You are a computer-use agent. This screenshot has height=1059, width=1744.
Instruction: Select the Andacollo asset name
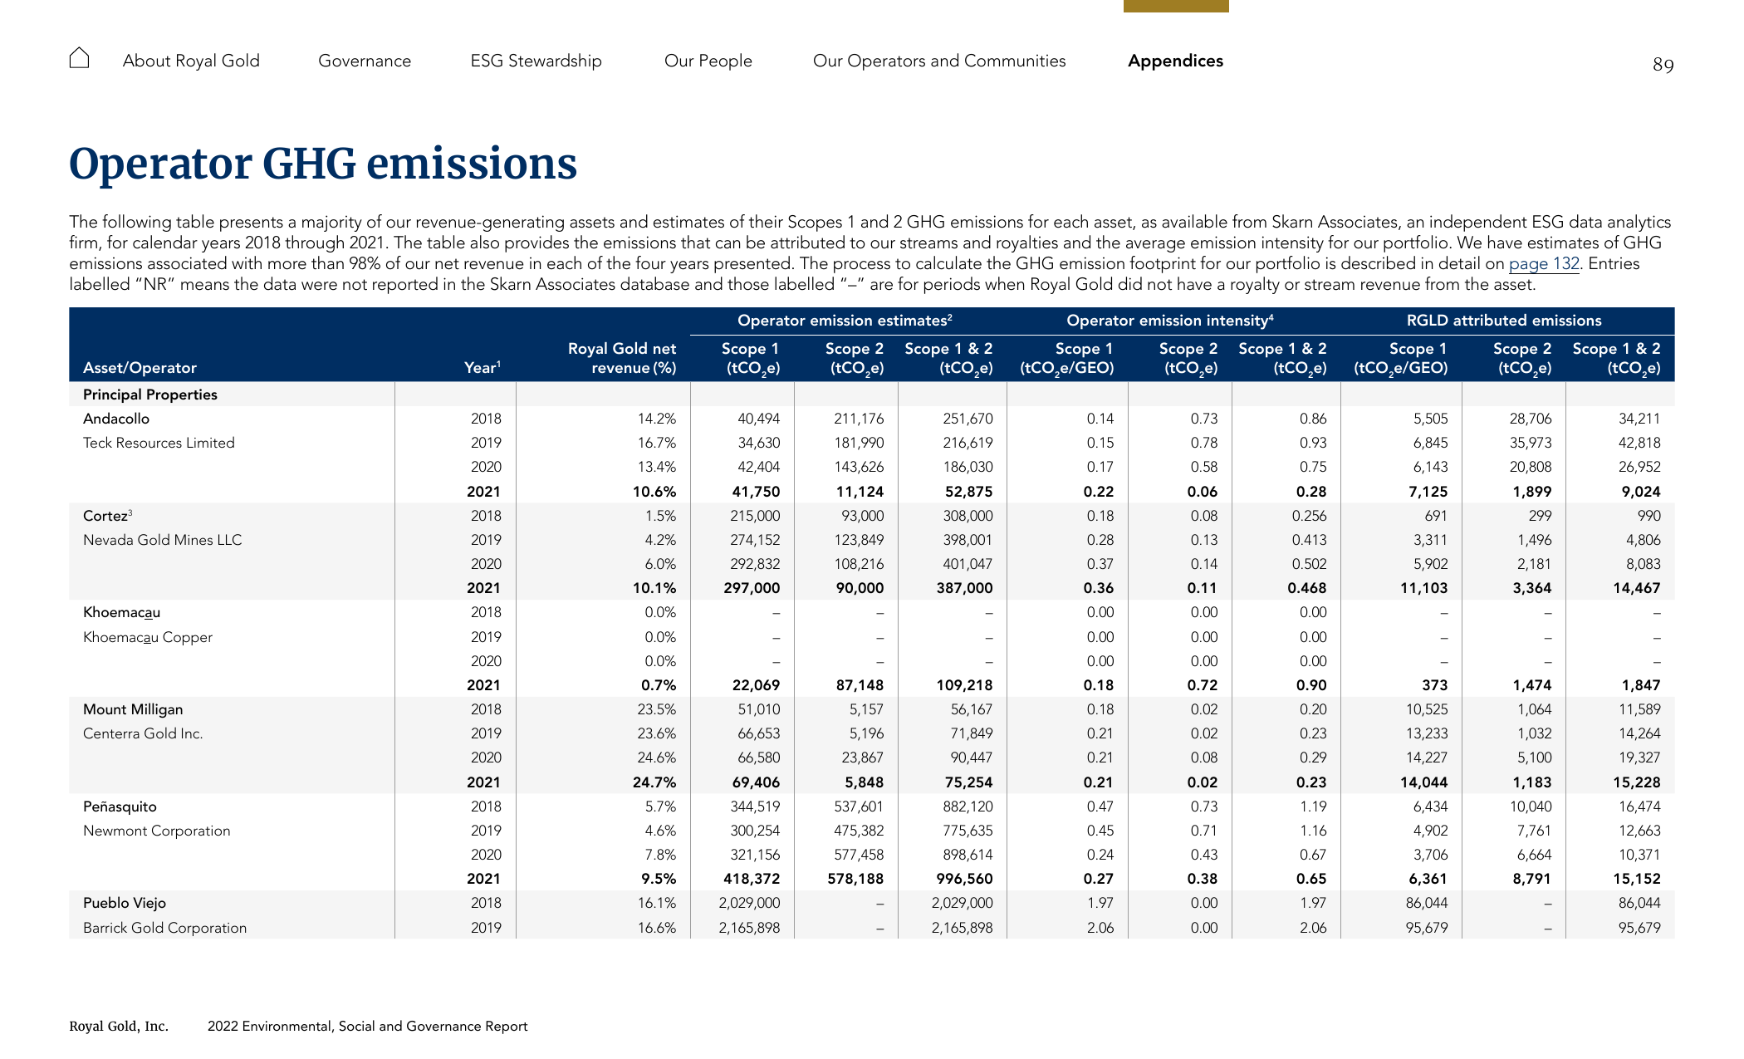click(x=116, y=419)
